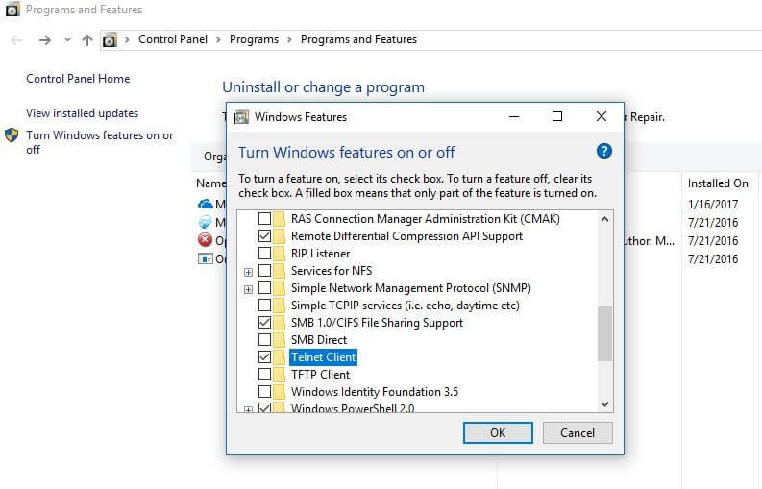Screen dimensions: 762x489
Task: Open View installed updates link
Action: [82, 113]
